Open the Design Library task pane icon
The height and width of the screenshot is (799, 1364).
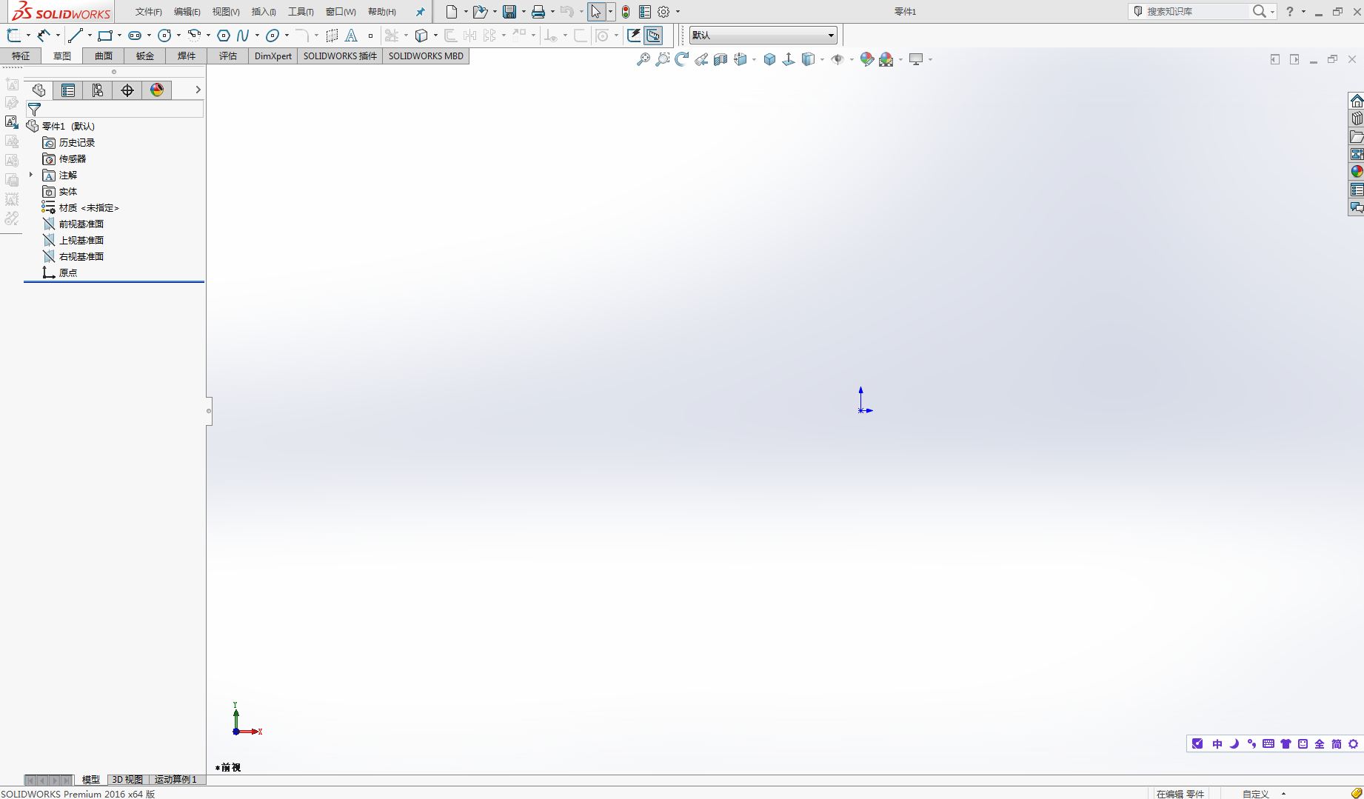tap(1357, 118)
